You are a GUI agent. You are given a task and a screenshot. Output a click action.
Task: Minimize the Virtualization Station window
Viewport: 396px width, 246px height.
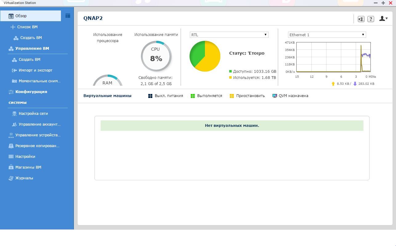point(376,3)
